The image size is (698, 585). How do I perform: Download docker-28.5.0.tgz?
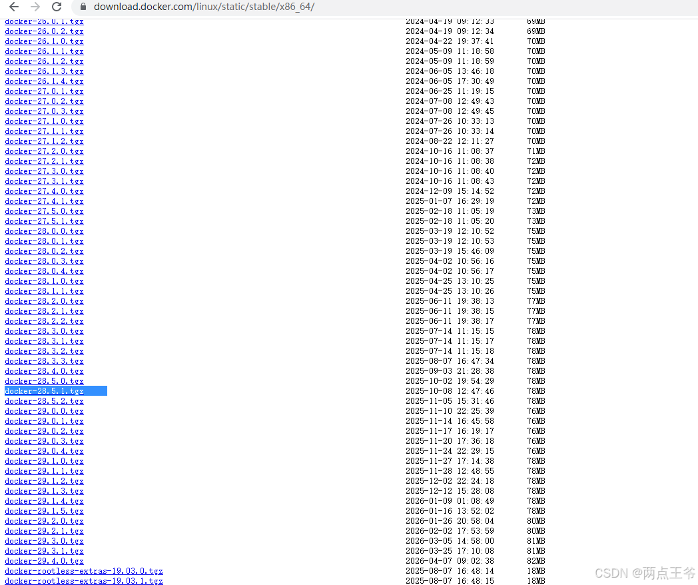coord(44,381)
